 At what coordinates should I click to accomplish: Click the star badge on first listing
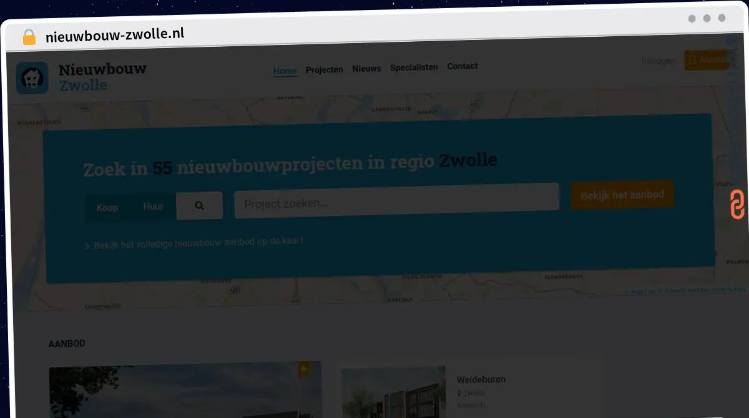click(304, 369)
